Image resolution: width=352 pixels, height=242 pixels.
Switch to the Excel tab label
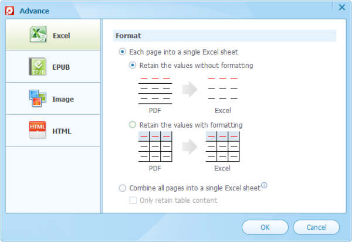pyautogui.click(x=61, y=36)
